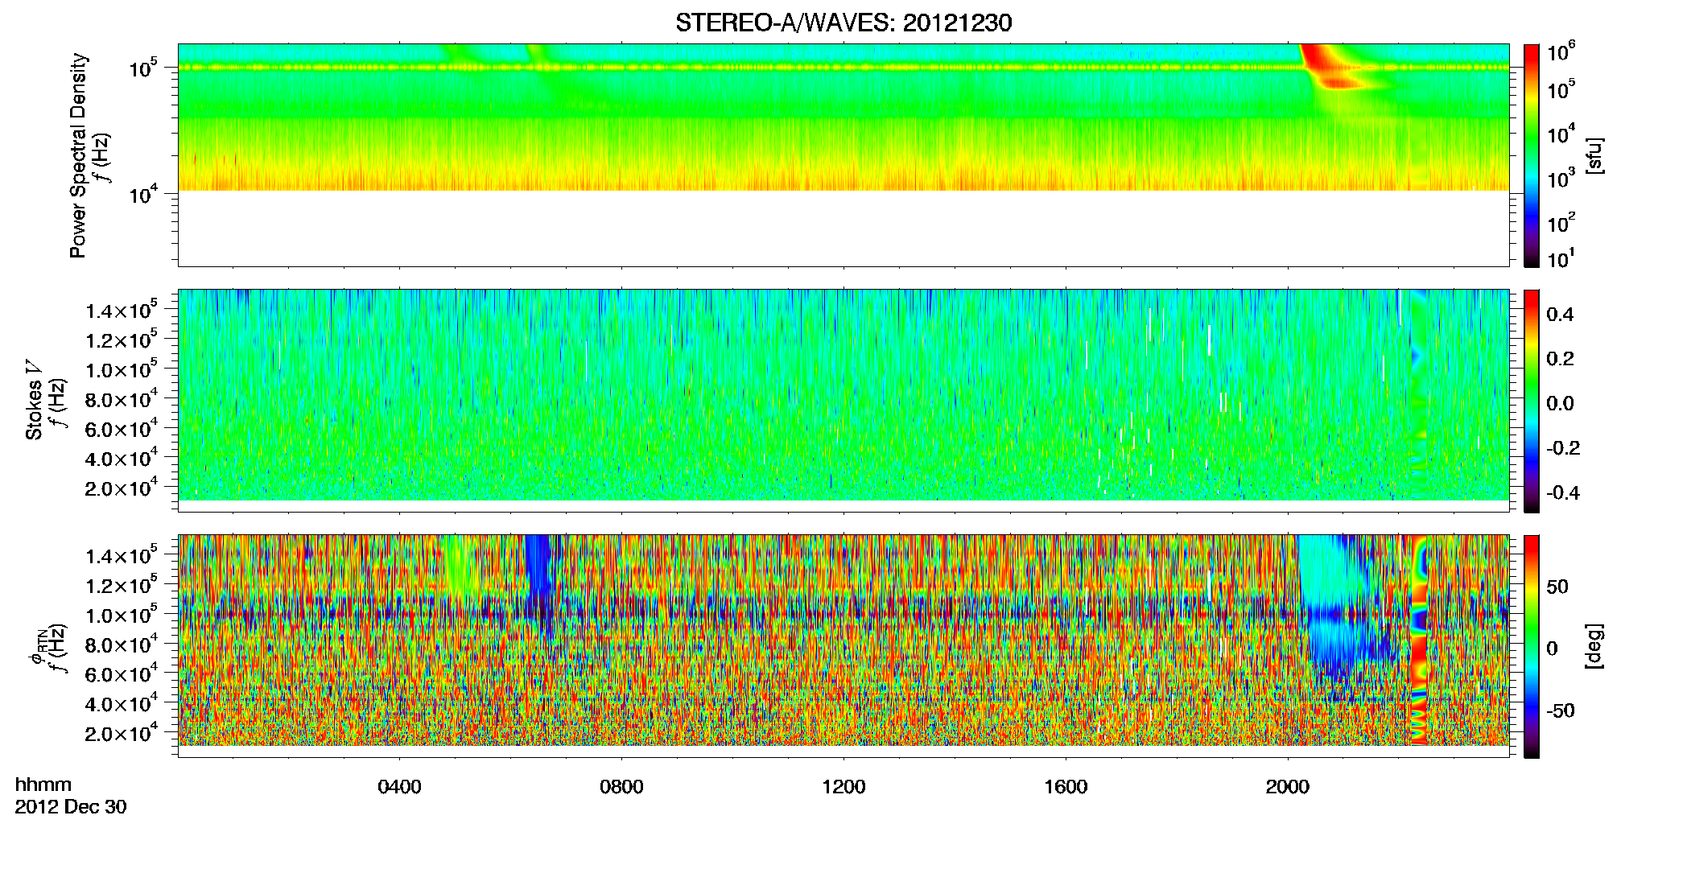This screenshot has width=1687, height=869.
Task: Click the STEREO-A/WAVES: 20121230 plot title
Action: (x=843, y=23)
